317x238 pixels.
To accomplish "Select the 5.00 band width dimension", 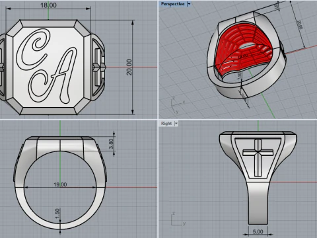I will [258, 231].
